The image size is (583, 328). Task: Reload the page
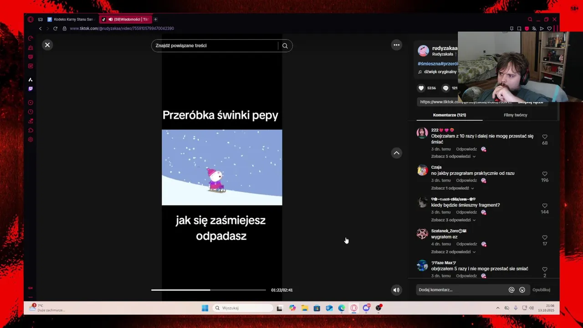(55, 28)
